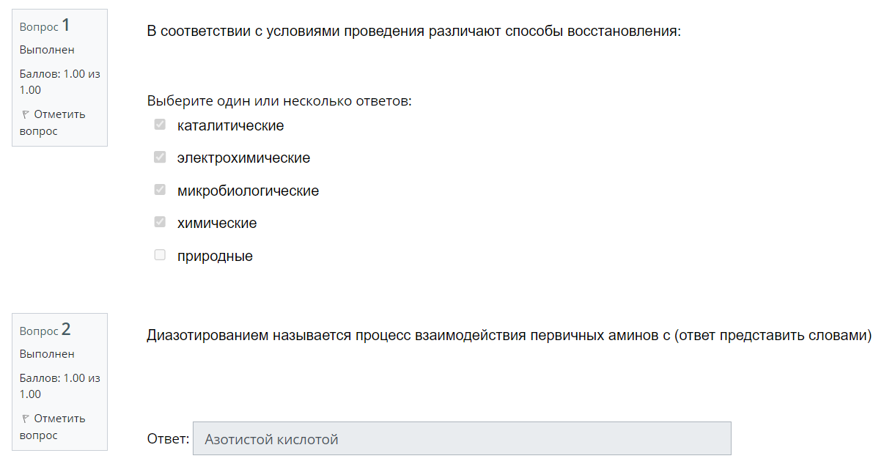
Task: Select the 'электрохимические' option label text
Action: (x=243, y=158)
